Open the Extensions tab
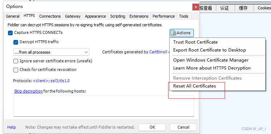271x134 pixels. pos(139,16)
